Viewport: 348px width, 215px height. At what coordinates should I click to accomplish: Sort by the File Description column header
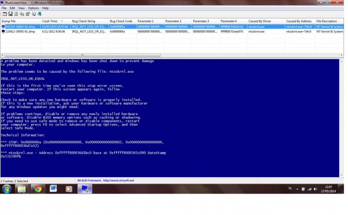click(x=329, y=21)
